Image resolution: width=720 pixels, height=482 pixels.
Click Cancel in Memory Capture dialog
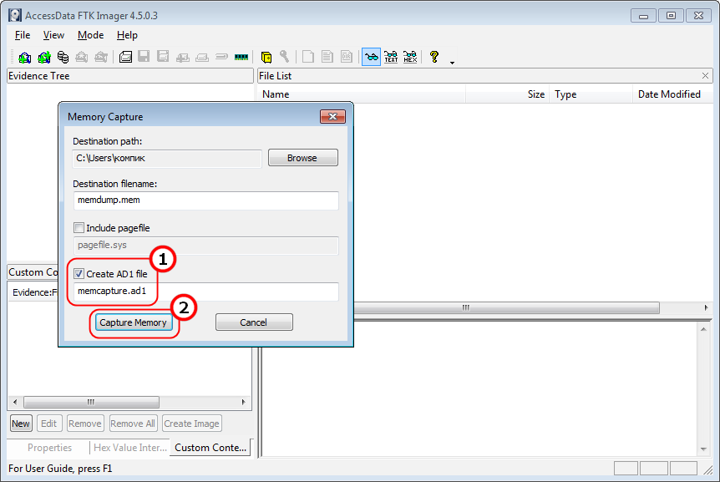click(x=254, y=322)
